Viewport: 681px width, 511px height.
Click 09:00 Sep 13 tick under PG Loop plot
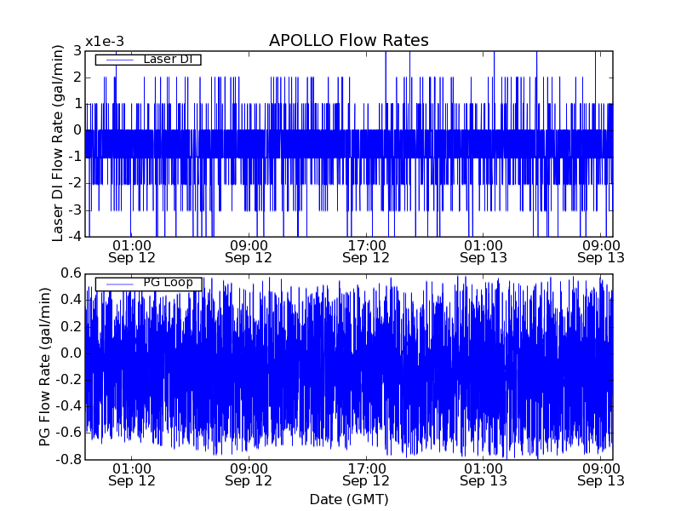(x=601, y=474)
